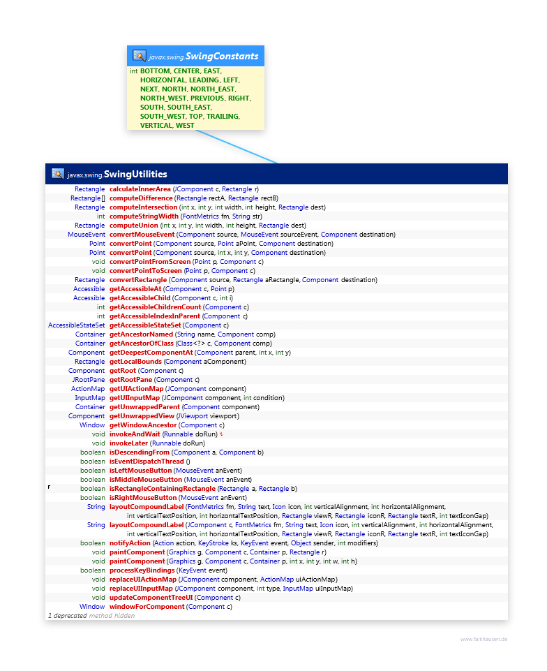Open the convertPointToScreen method
This screenshot has width=547, height=671.
pyautogui.click(x=145, y=271)
